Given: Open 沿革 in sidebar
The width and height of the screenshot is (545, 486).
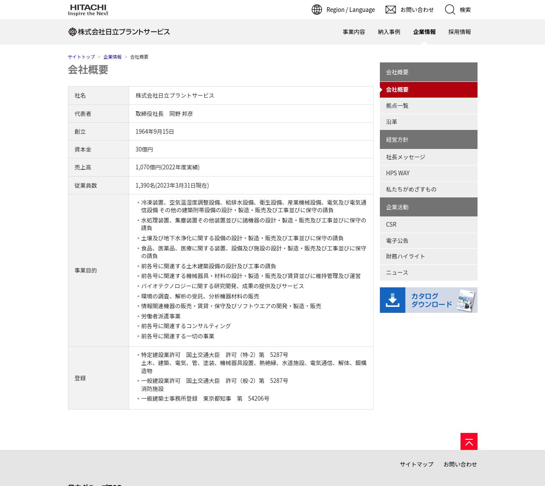Looking at the screenshot, I should (x=429, y=122).
